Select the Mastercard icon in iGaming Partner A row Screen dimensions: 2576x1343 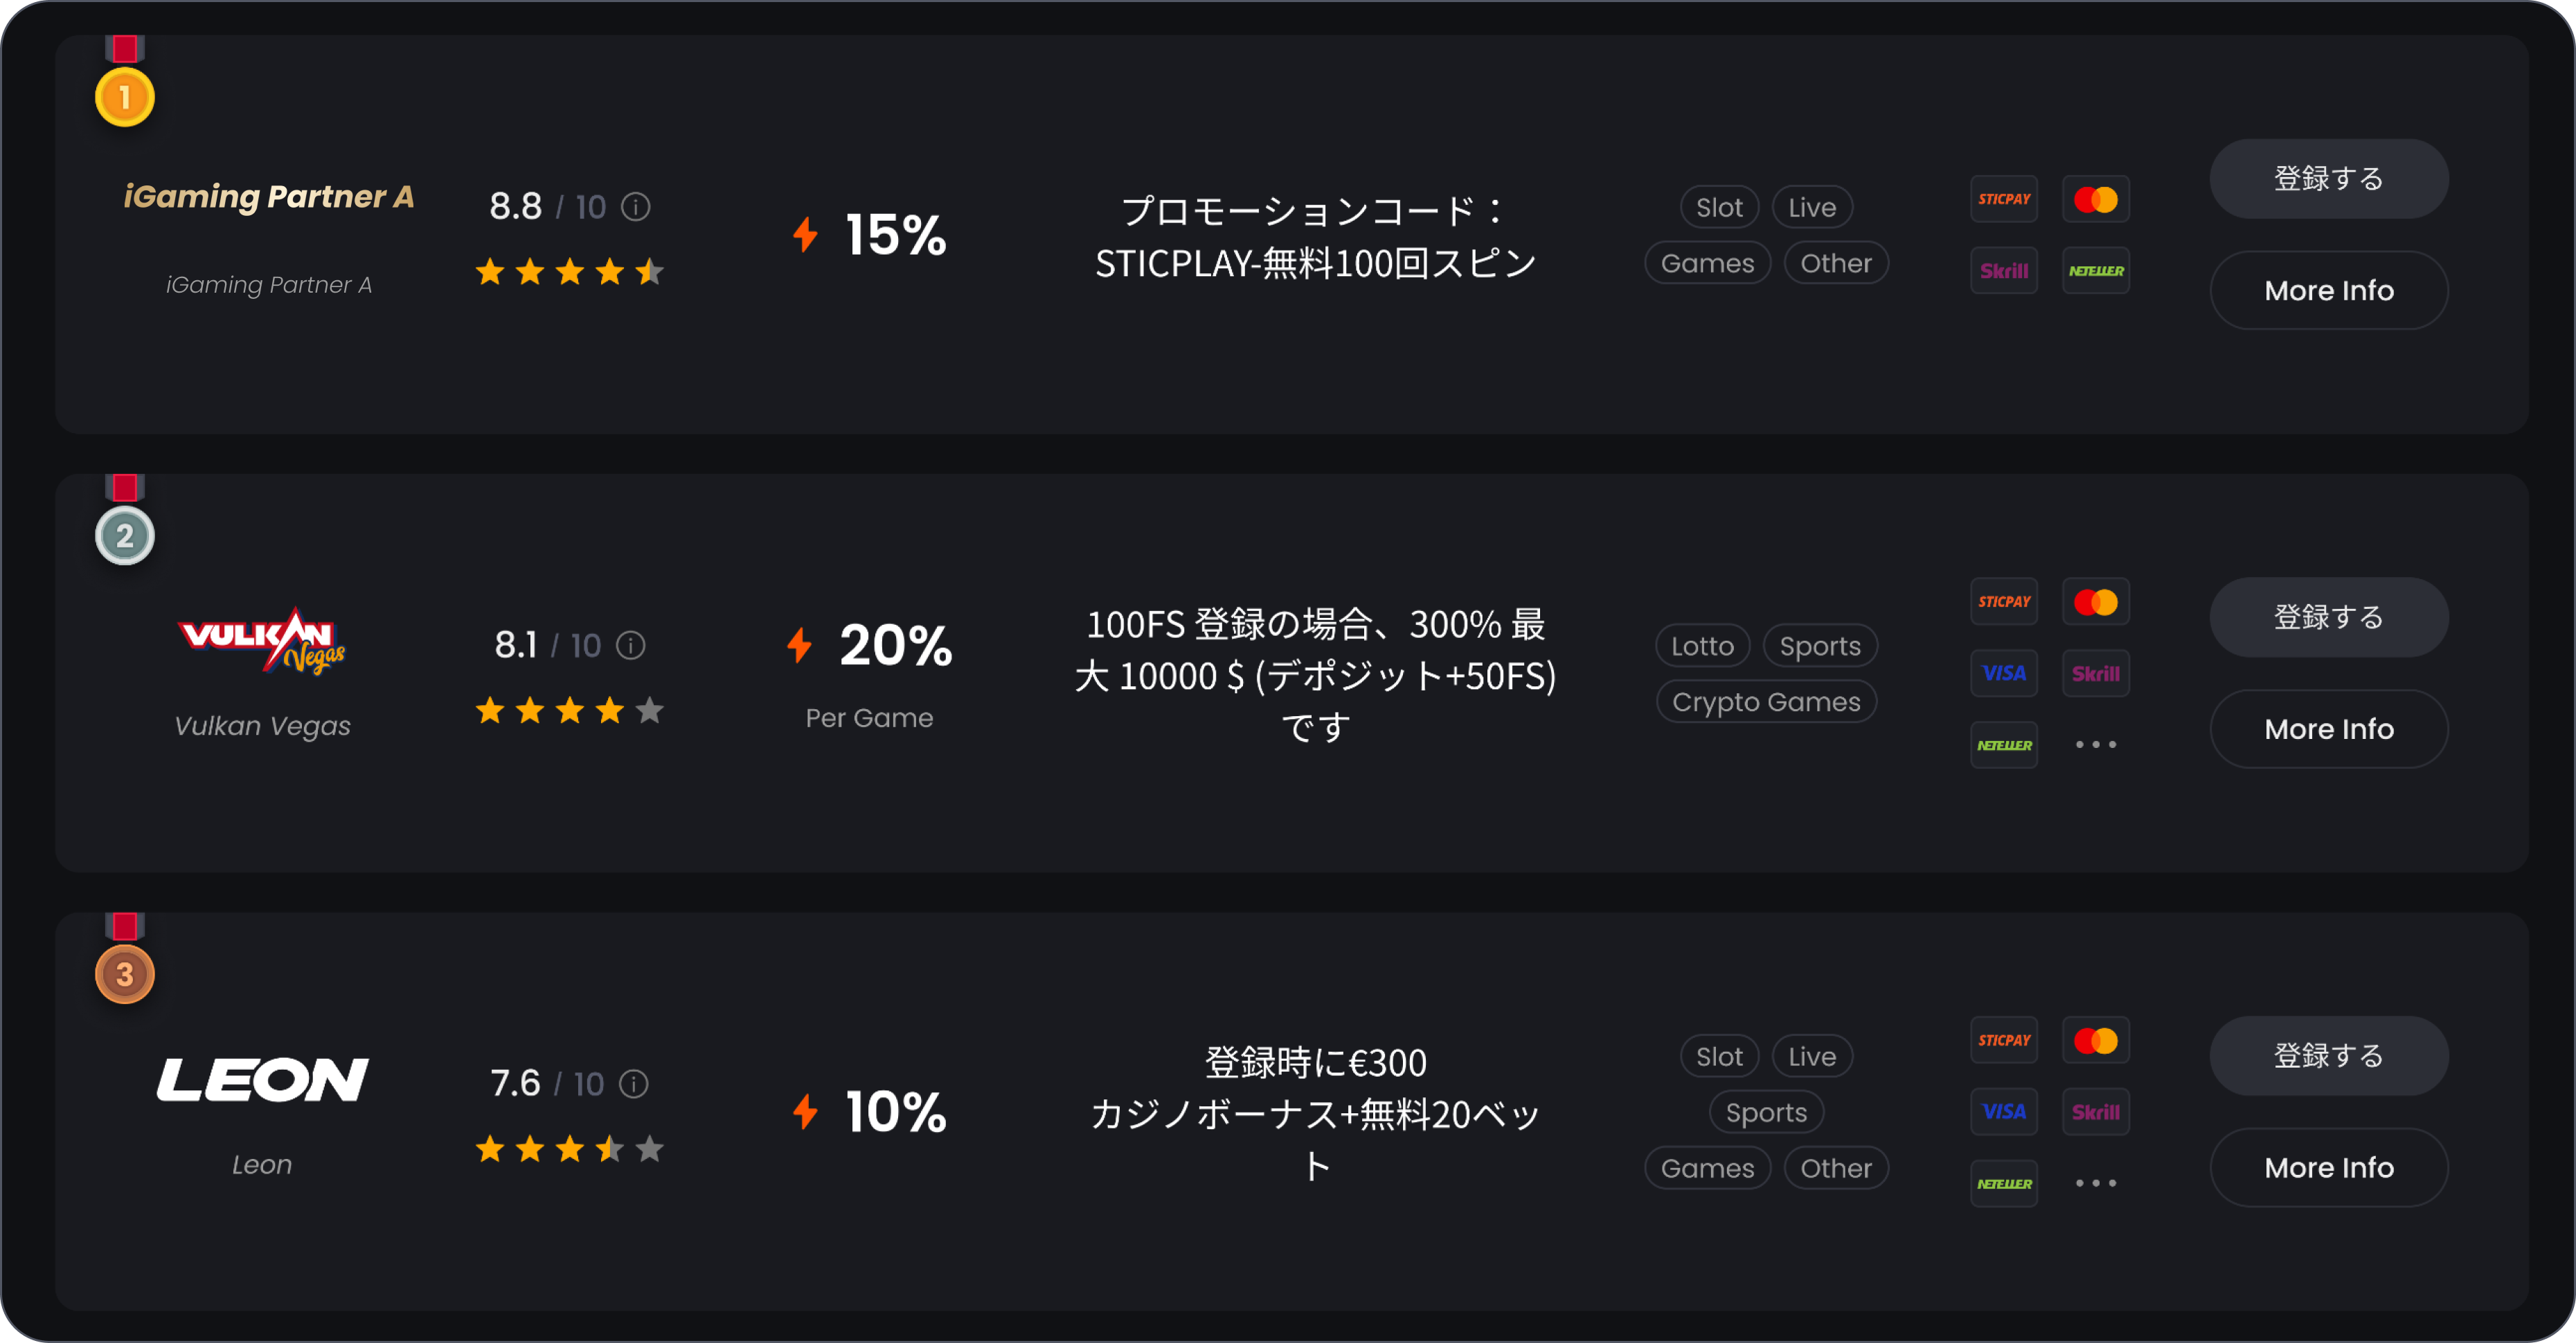pyautogui.click(x=2096, y=199)
